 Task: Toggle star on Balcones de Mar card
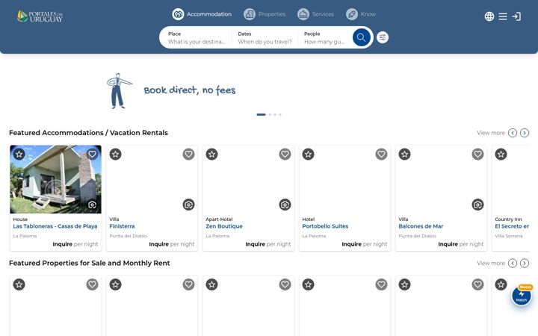[x=405, y=155]
